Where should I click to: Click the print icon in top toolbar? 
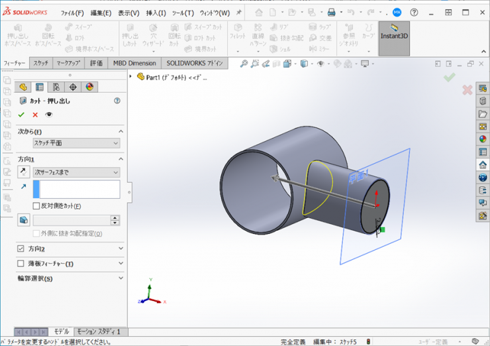[x=331, y=13]
